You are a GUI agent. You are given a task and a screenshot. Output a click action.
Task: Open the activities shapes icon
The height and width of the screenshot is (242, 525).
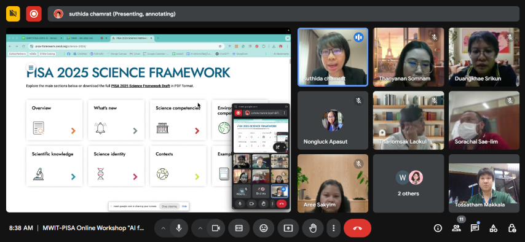[x=493, y=228]
